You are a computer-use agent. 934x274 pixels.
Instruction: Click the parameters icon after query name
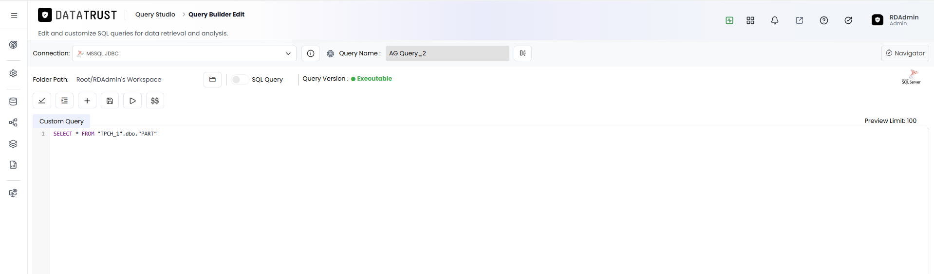523,53
